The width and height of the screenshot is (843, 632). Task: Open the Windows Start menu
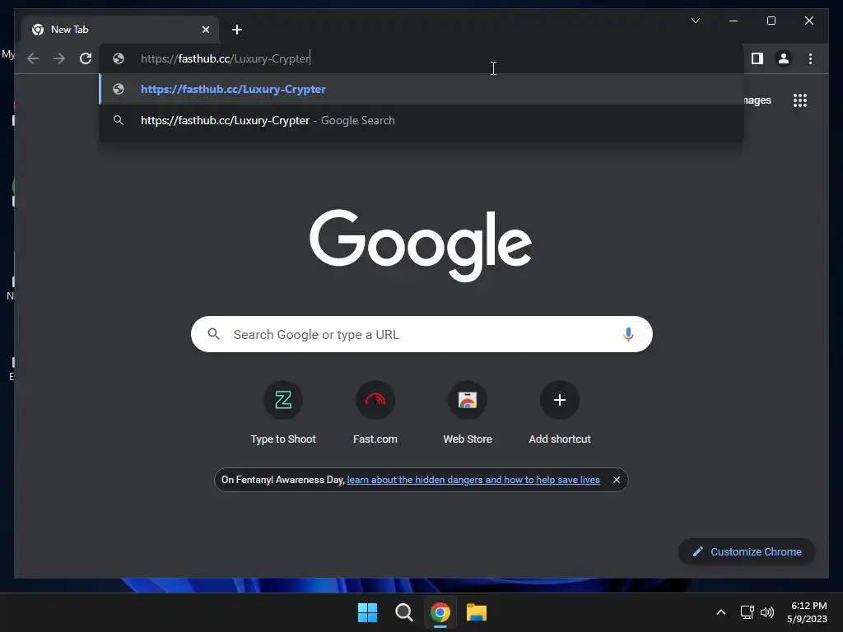coord(368,612)
